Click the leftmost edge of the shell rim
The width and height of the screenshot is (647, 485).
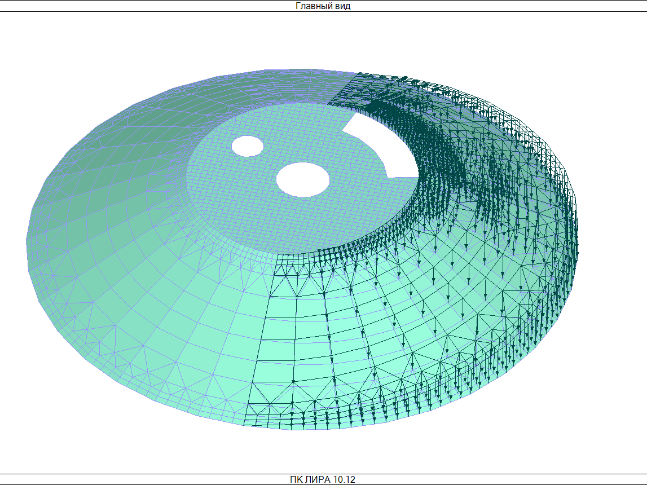point(27,242)
